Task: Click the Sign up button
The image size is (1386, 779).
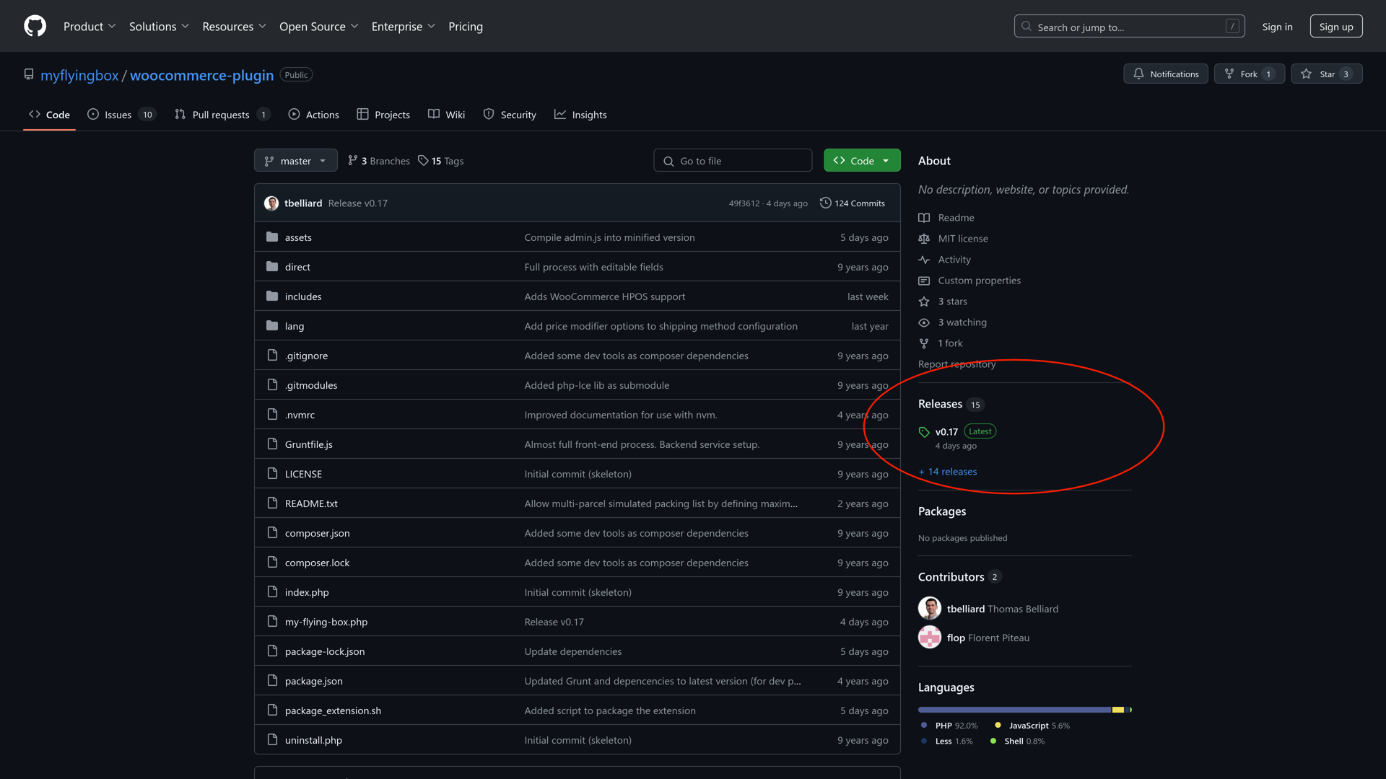Action: (1335, 27)
